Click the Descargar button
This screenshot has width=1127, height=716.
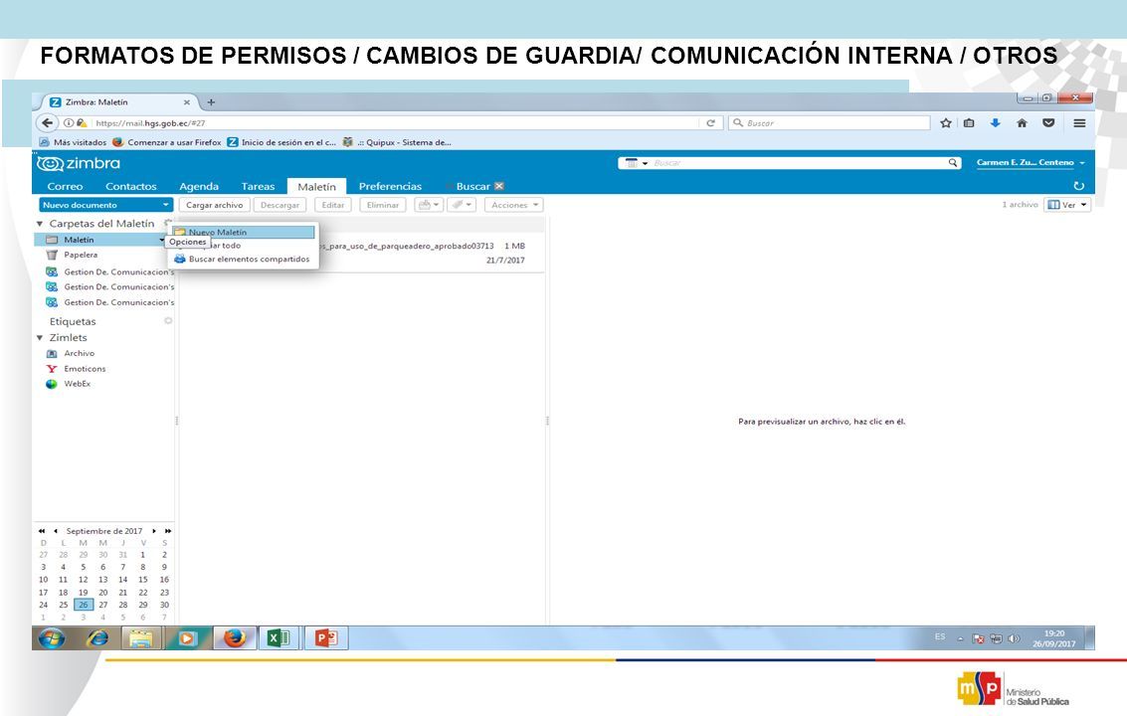point(280,205)
